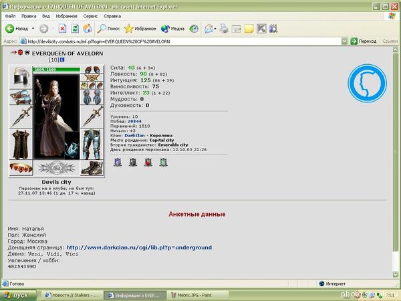This screenshot has height=301, width=401.
Task: Open the Файл menu
Action: point(10,15)
